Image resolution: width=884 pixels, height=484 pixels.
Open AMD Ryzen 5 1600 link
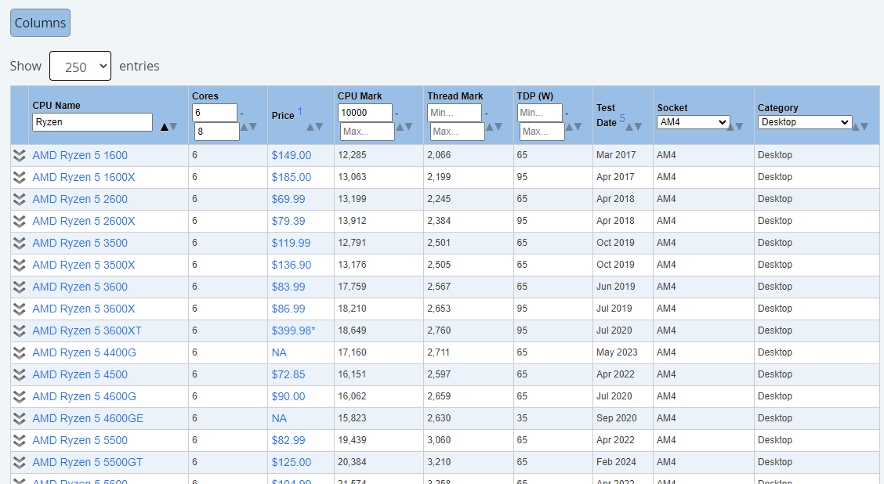coord(80,156)
